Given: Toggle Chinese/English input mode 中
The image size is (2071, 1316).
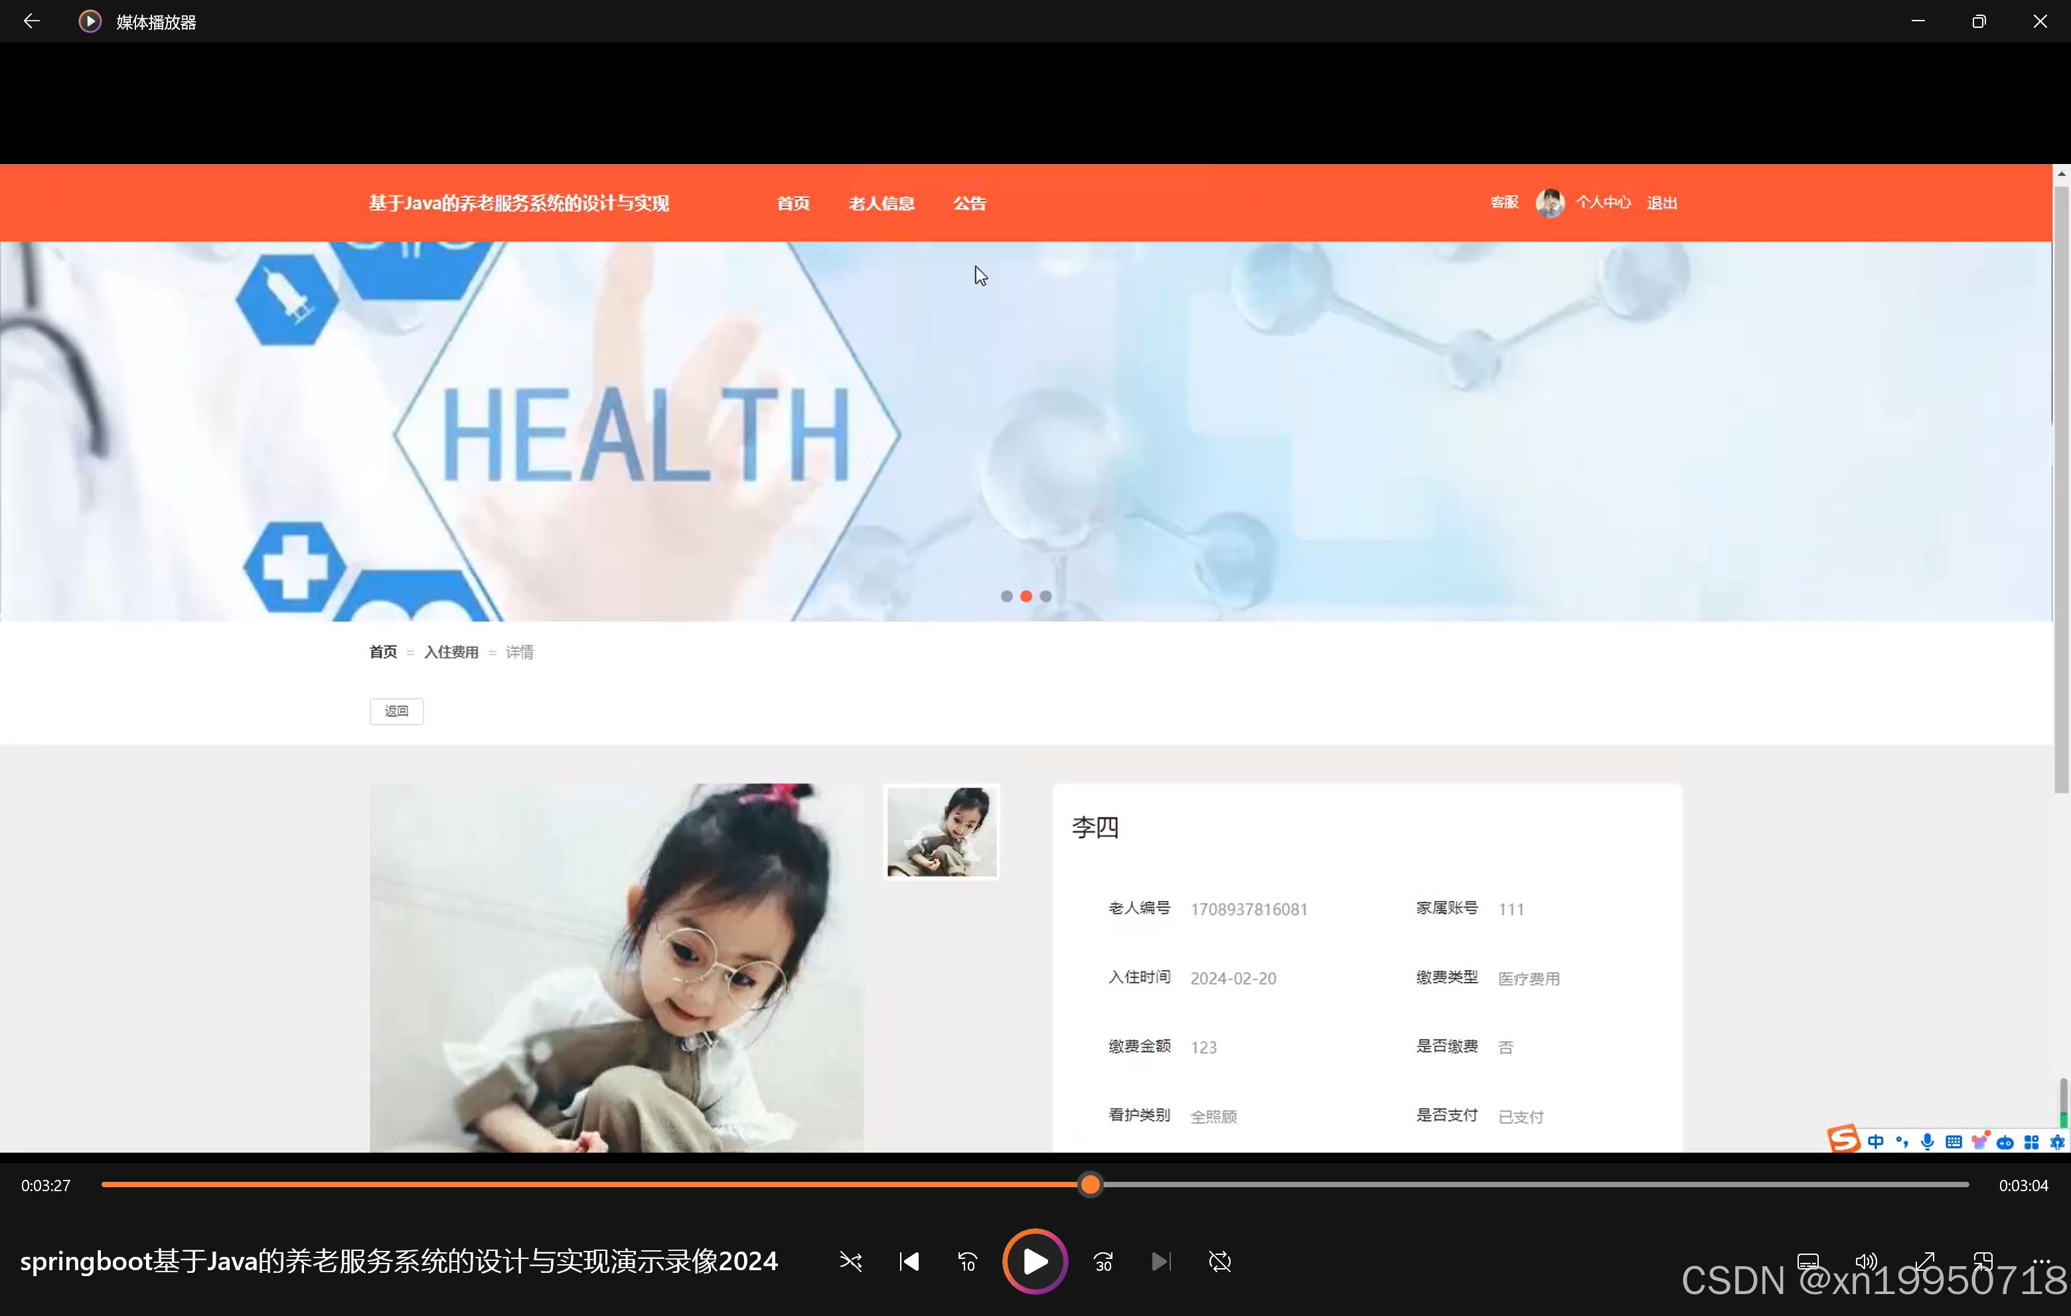Looking at the screenshot, I should click(1876, 1141).
